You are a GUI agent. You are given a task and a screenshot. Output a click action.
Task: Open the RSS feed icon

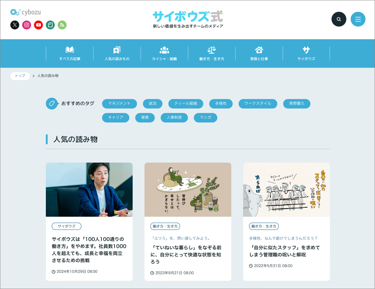point(62,25)
